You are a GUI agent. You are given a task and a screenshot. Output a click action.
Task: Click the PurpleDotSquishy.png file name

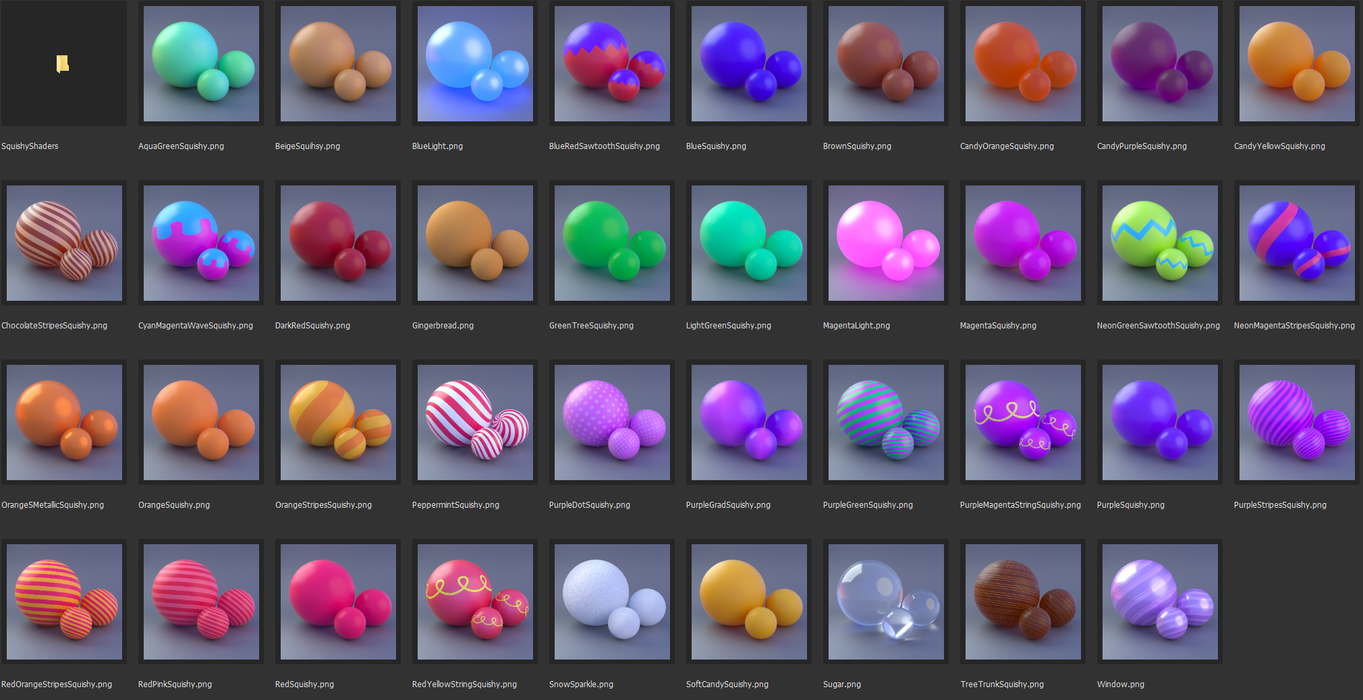[x=590, y=505]
